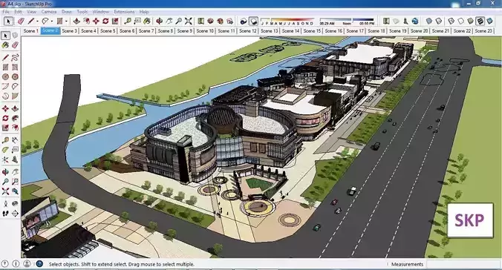Switch to Monochrome face style
The height and width of the screenshot is (270, 502).
point(489,21)
